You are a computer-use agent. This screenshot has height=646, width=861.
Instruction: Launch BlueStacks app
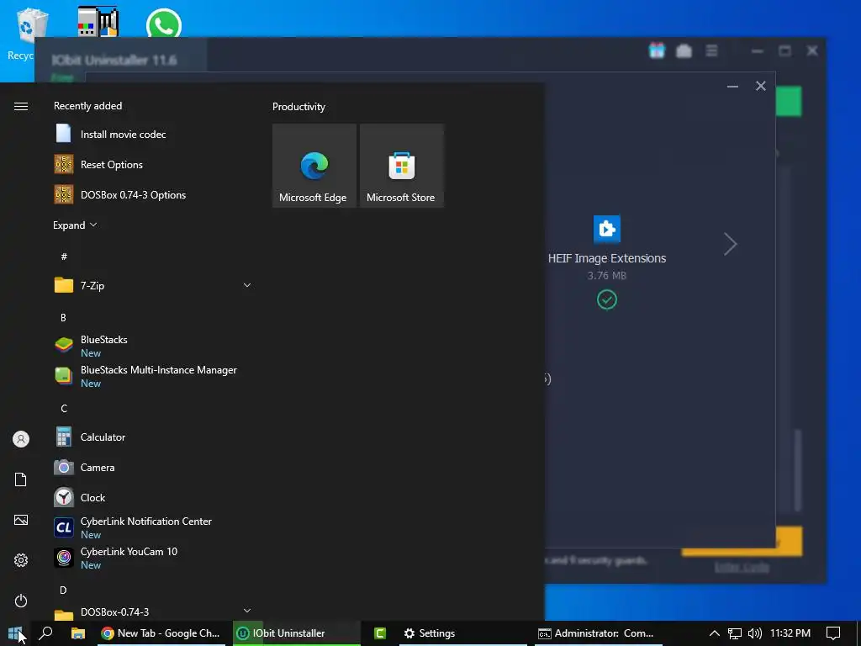click(x=152, y=346)
